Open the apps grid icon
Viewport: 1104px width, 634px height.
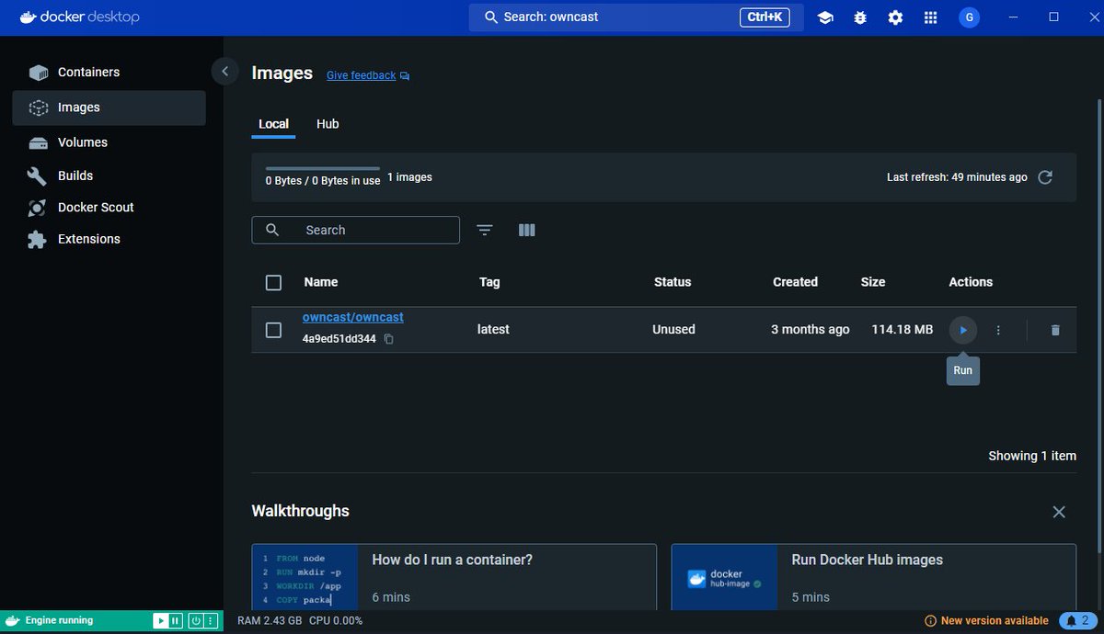930,17
